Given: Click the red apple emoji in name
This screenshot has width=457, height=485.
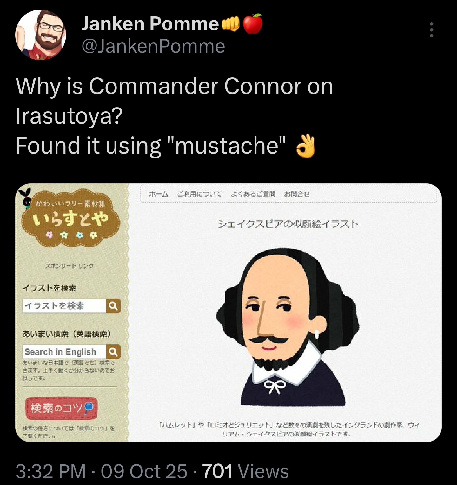Looking at the screenshot, I should point(253,23).
